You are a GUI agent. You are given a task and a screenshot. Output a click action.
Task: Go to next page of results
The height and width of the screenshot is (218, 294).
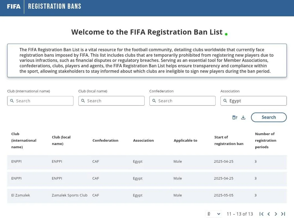(x=276, y=214)
